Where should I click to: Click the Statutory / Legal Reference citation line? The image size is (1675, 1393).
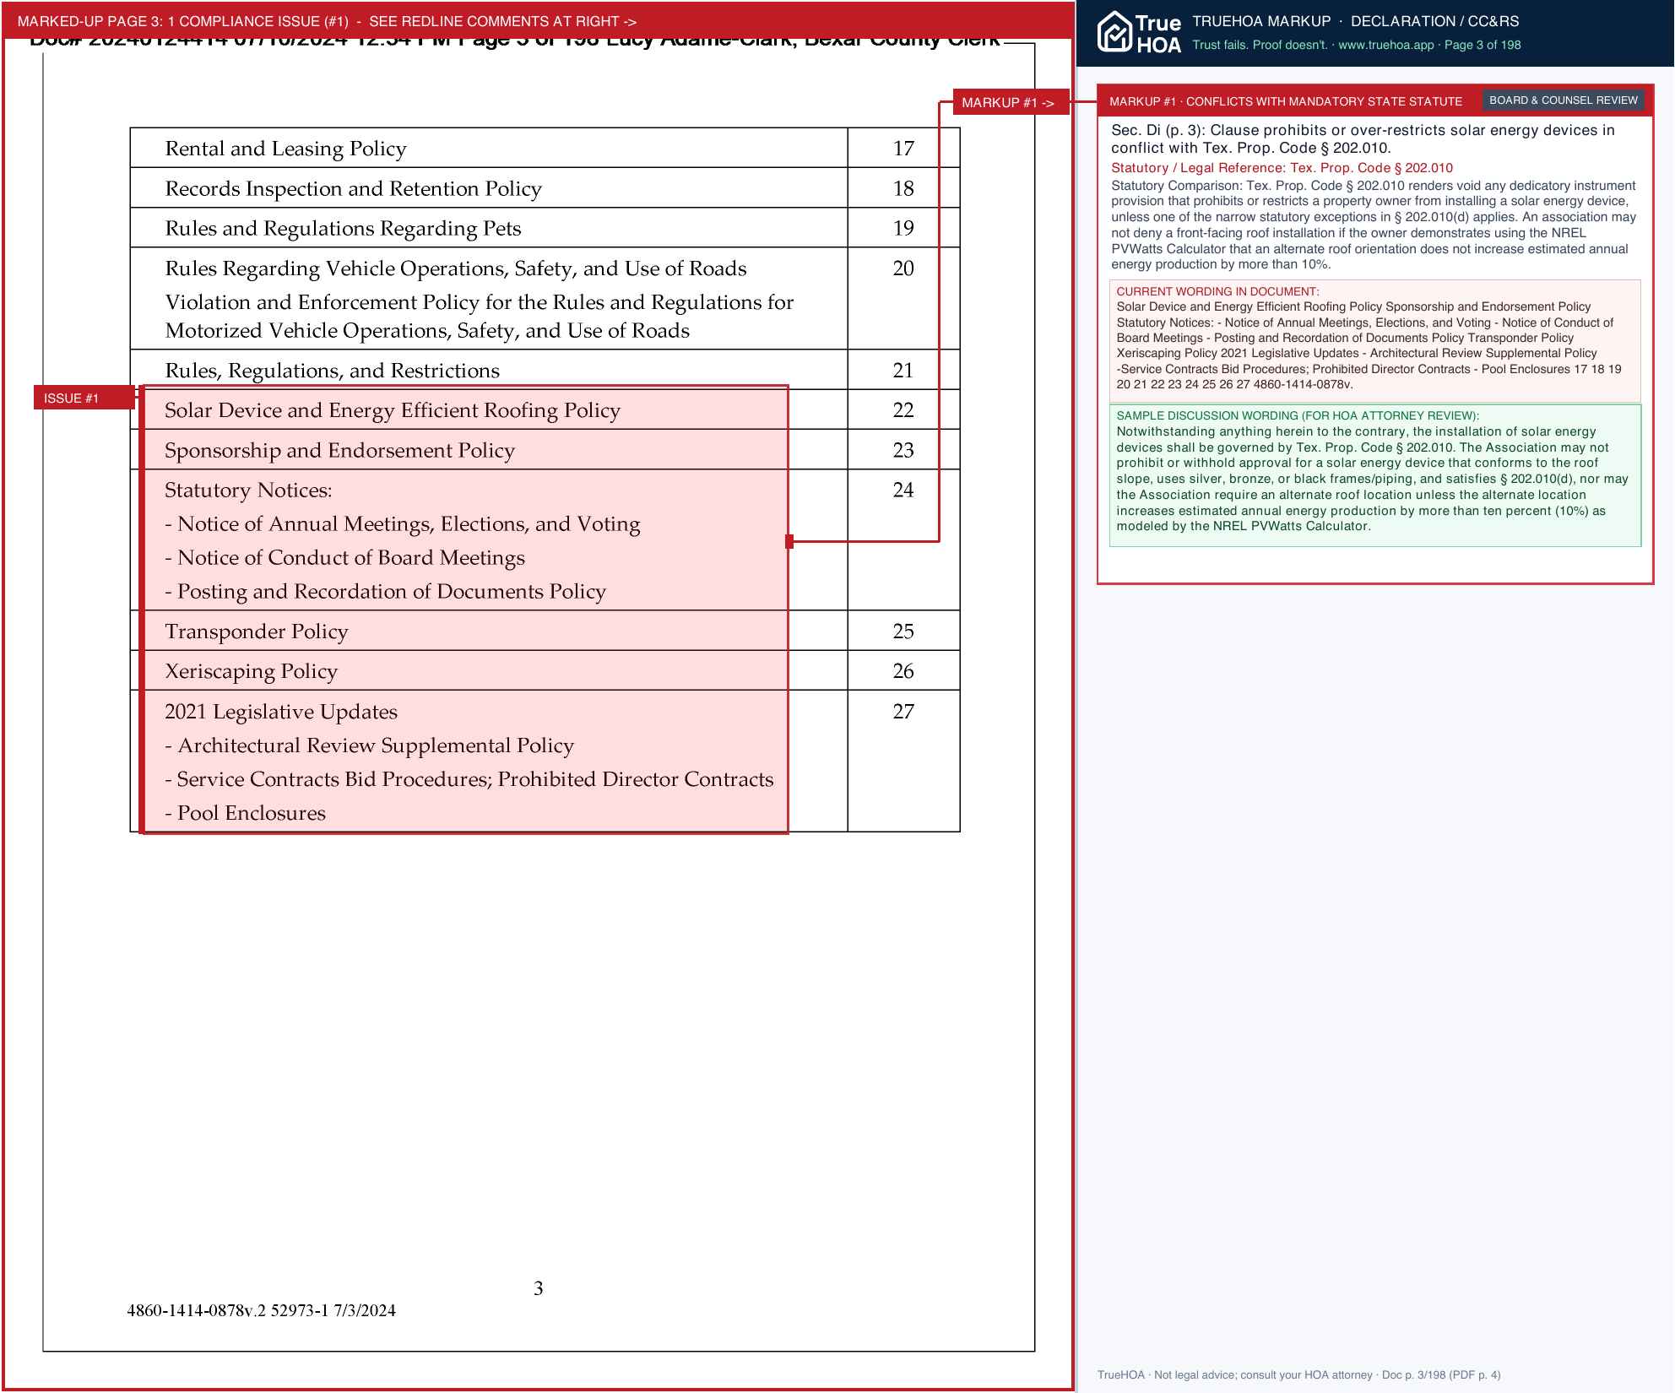[1282, 168]
